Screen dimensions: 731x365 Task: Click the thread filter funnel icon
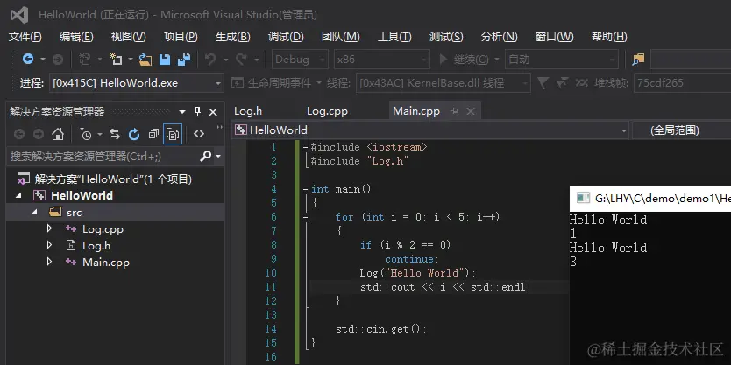pos(543,83)
